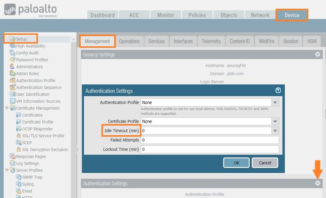The height and width of the screenshot is (198, 326).
Task: Select the Device tab
Action: [292, 15]
